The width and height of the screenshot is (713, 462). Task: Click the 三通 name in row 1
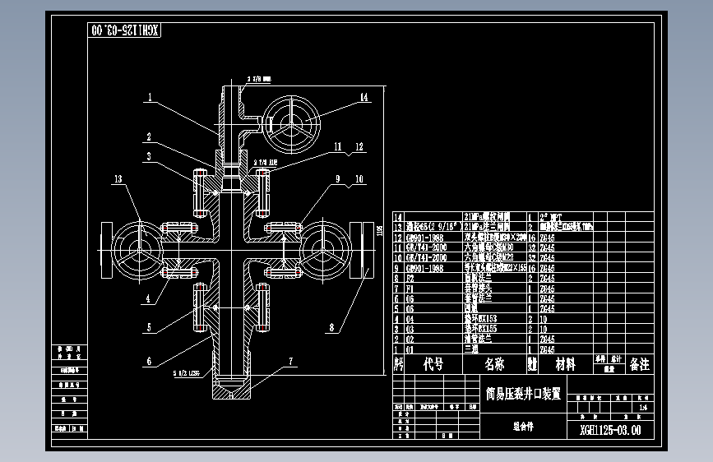(x=471, y=349)
